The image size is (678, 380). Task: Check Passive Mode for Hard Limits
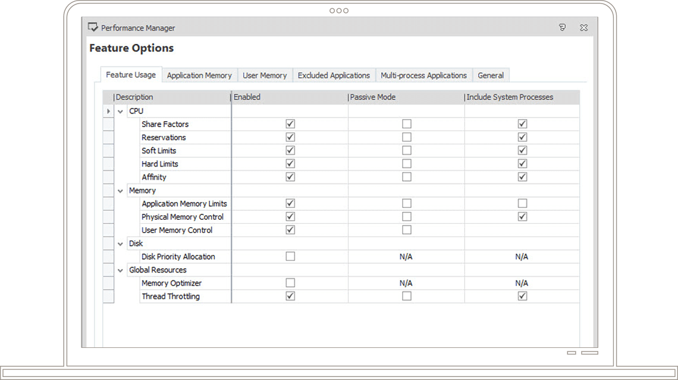[406, 164]
